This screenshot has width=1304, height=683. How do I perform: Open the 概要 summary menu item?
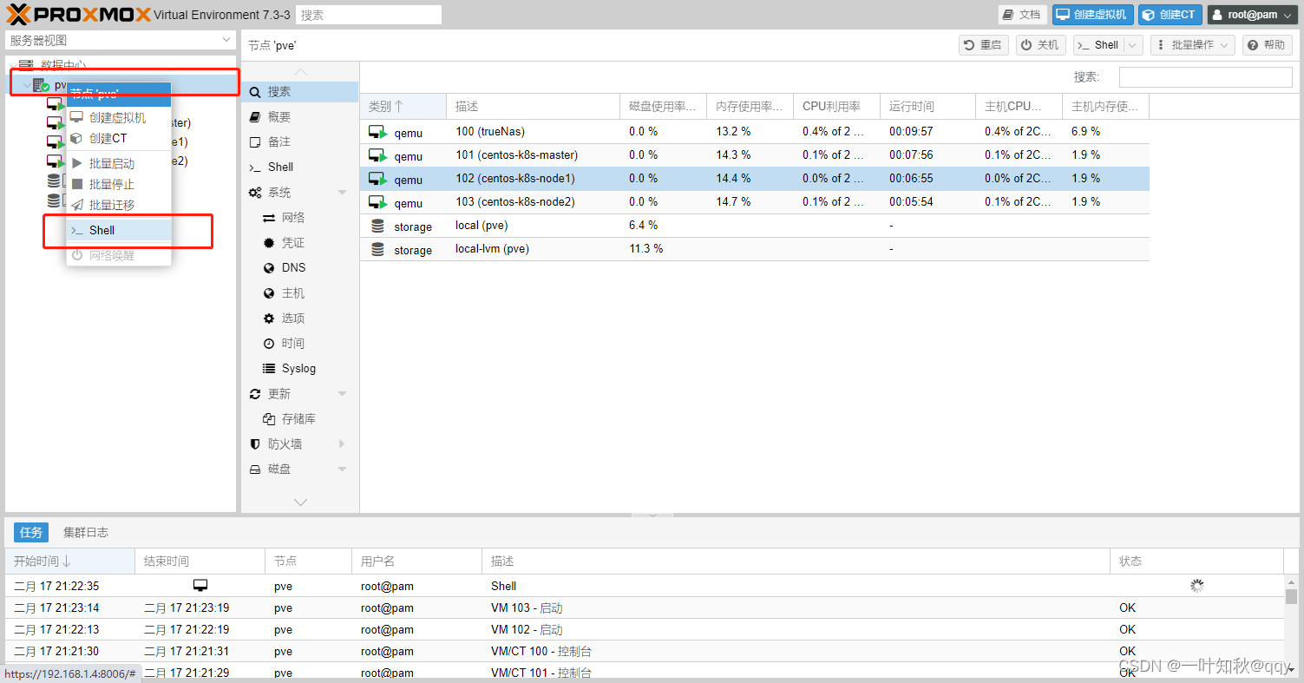[299, 116]
